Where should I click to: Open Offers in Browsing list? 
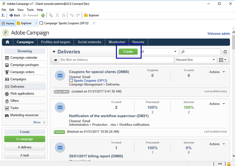25,101
